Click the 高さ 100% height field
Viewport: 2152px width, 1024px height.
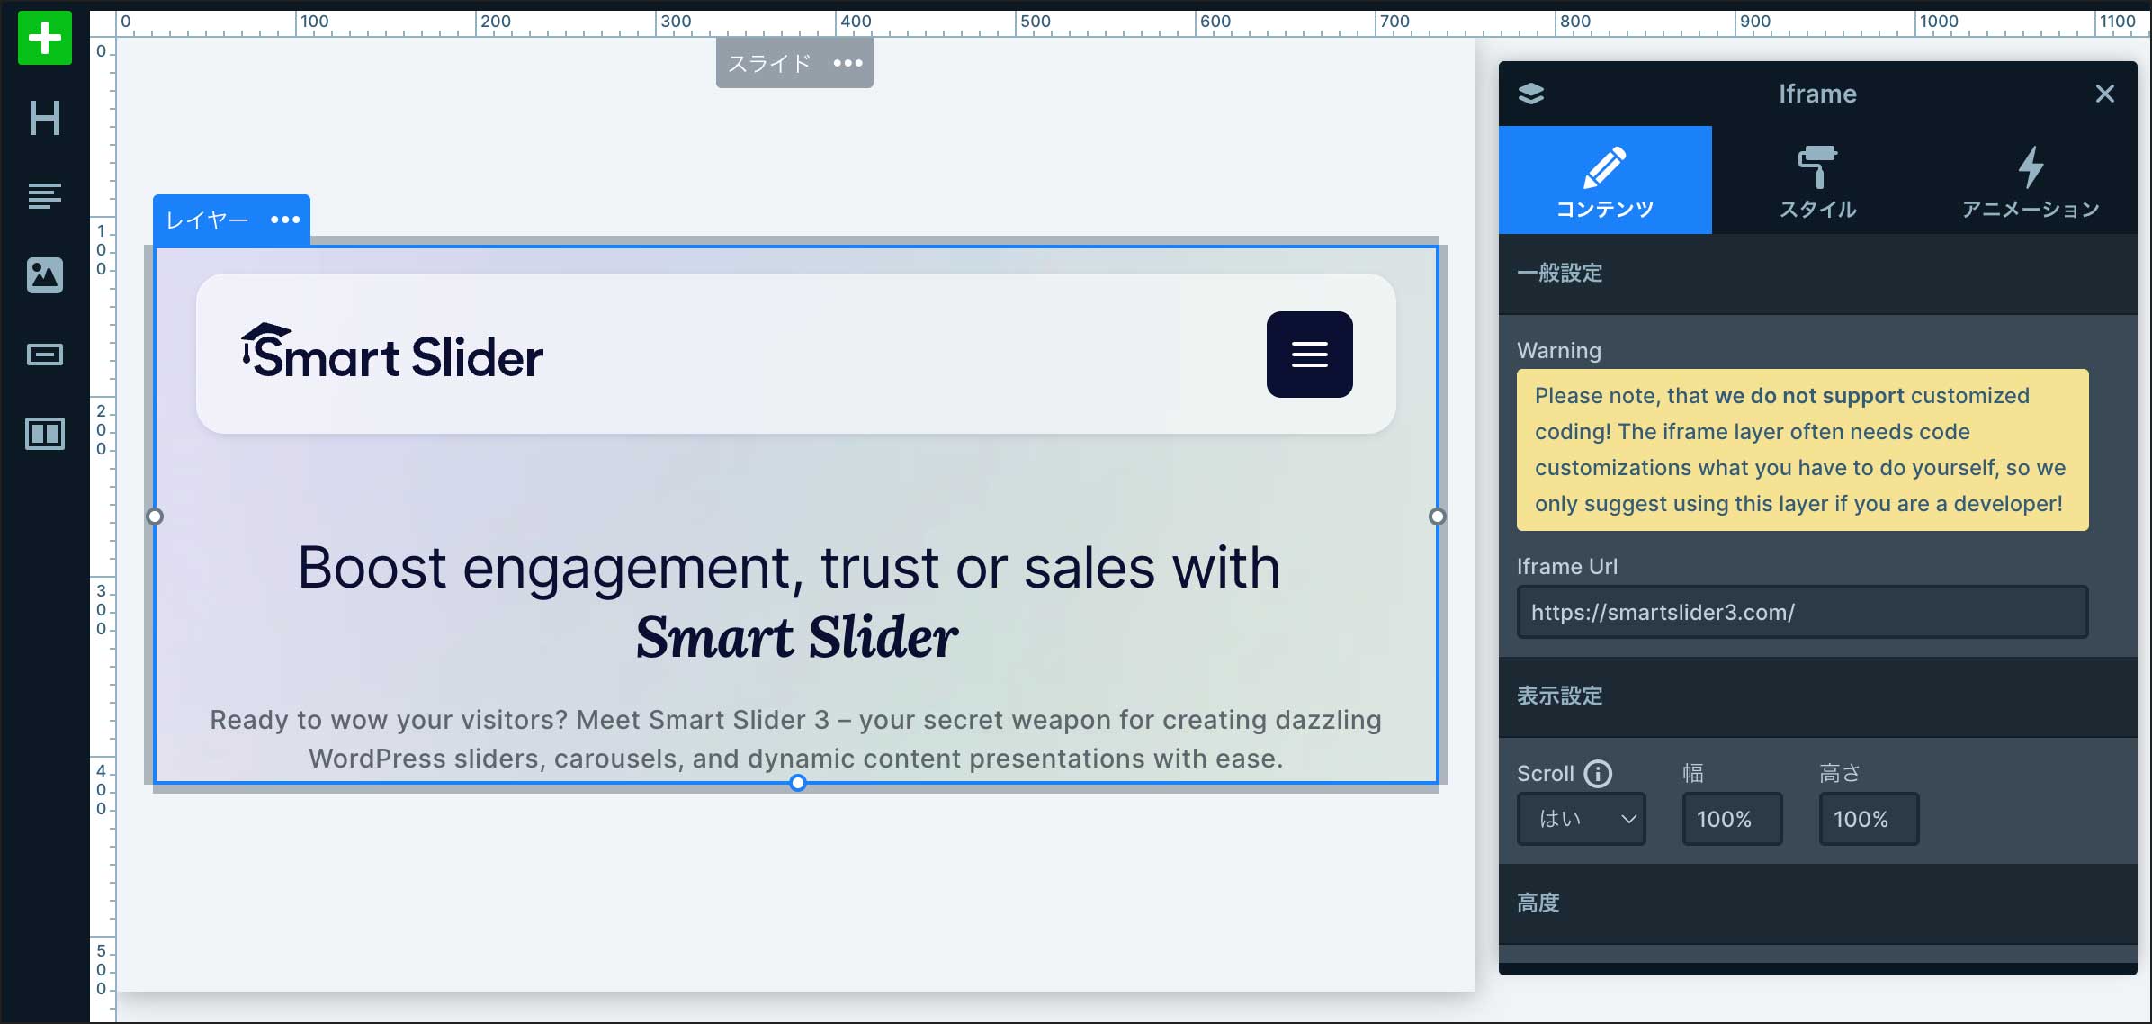[1868, 819]
